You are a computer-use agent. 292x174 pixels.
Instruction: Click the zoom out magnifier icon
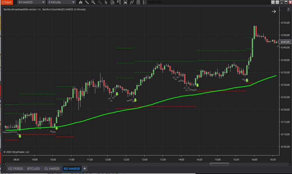pos(100,2)
